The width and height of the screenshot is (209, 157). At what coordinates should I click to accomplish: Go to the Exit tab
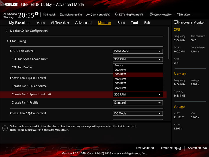tap(147, 23)
